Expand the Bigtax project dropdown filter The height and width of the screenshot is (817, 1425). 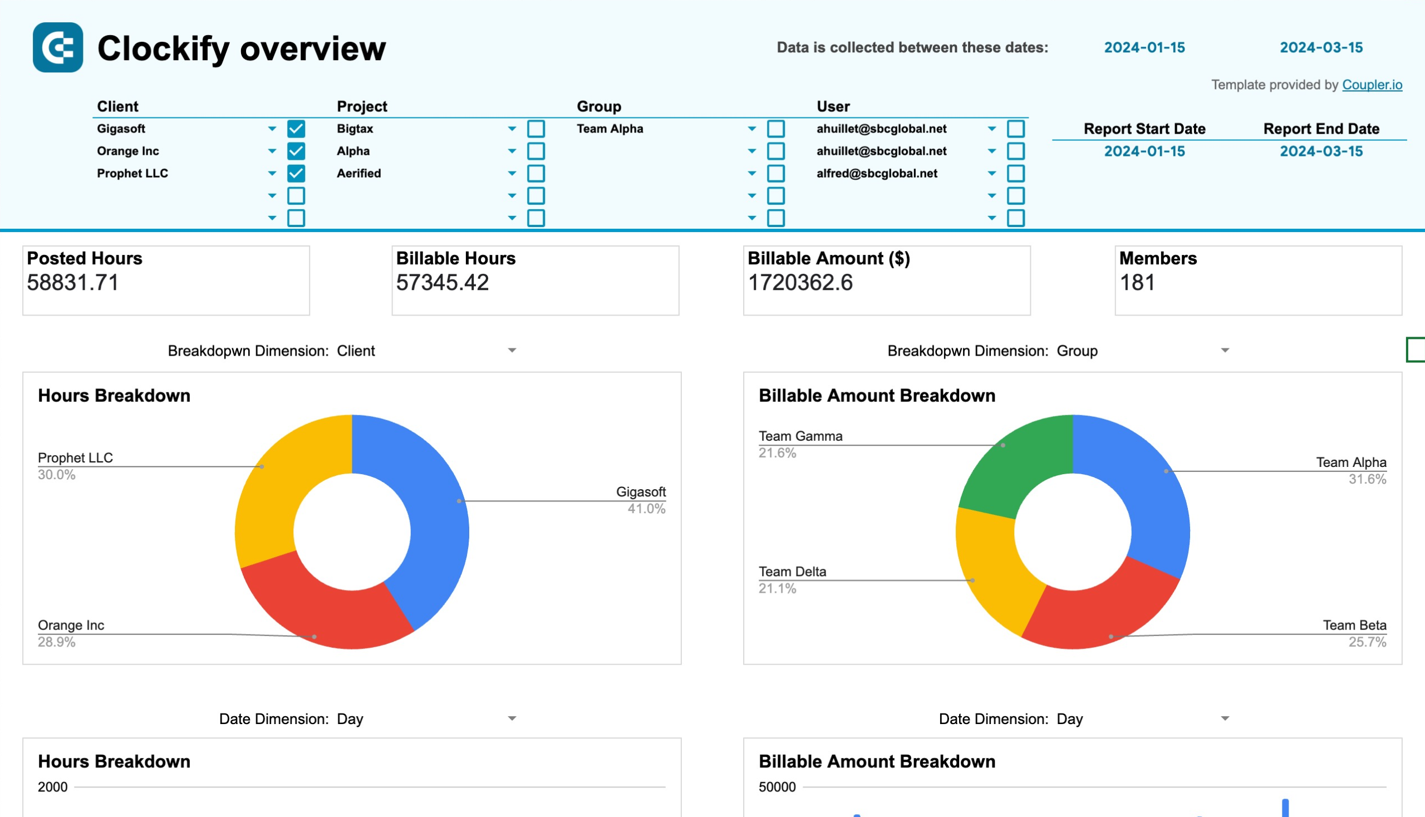pyautogui.click(x=510, y=128)
